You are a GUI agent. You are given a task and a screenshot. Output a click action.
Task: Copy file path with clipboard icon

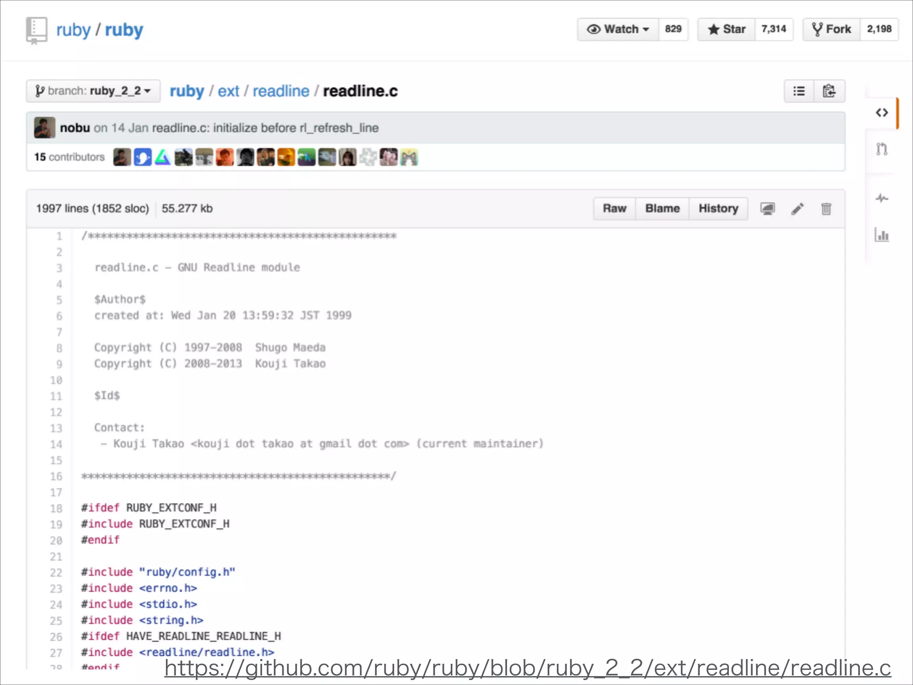pos(829,91)
